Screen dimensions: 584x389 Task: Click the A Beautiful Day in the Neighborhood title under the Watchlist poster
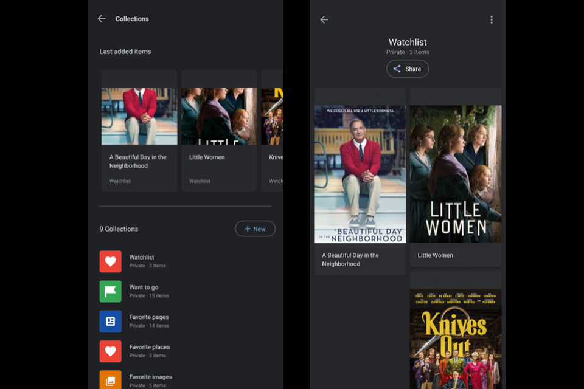350,260
